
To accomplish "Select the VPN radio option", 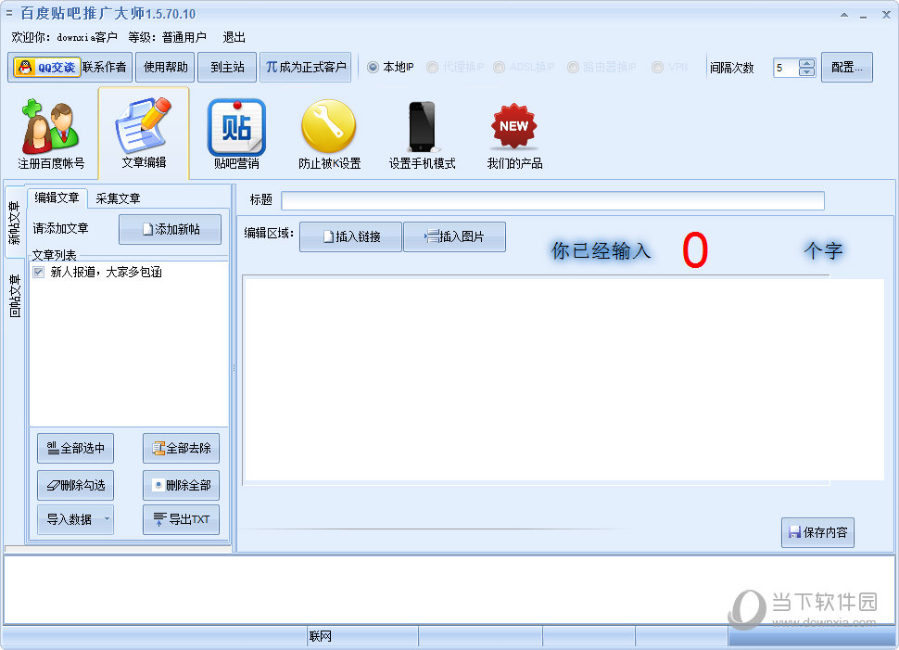I will coord(669,67).
